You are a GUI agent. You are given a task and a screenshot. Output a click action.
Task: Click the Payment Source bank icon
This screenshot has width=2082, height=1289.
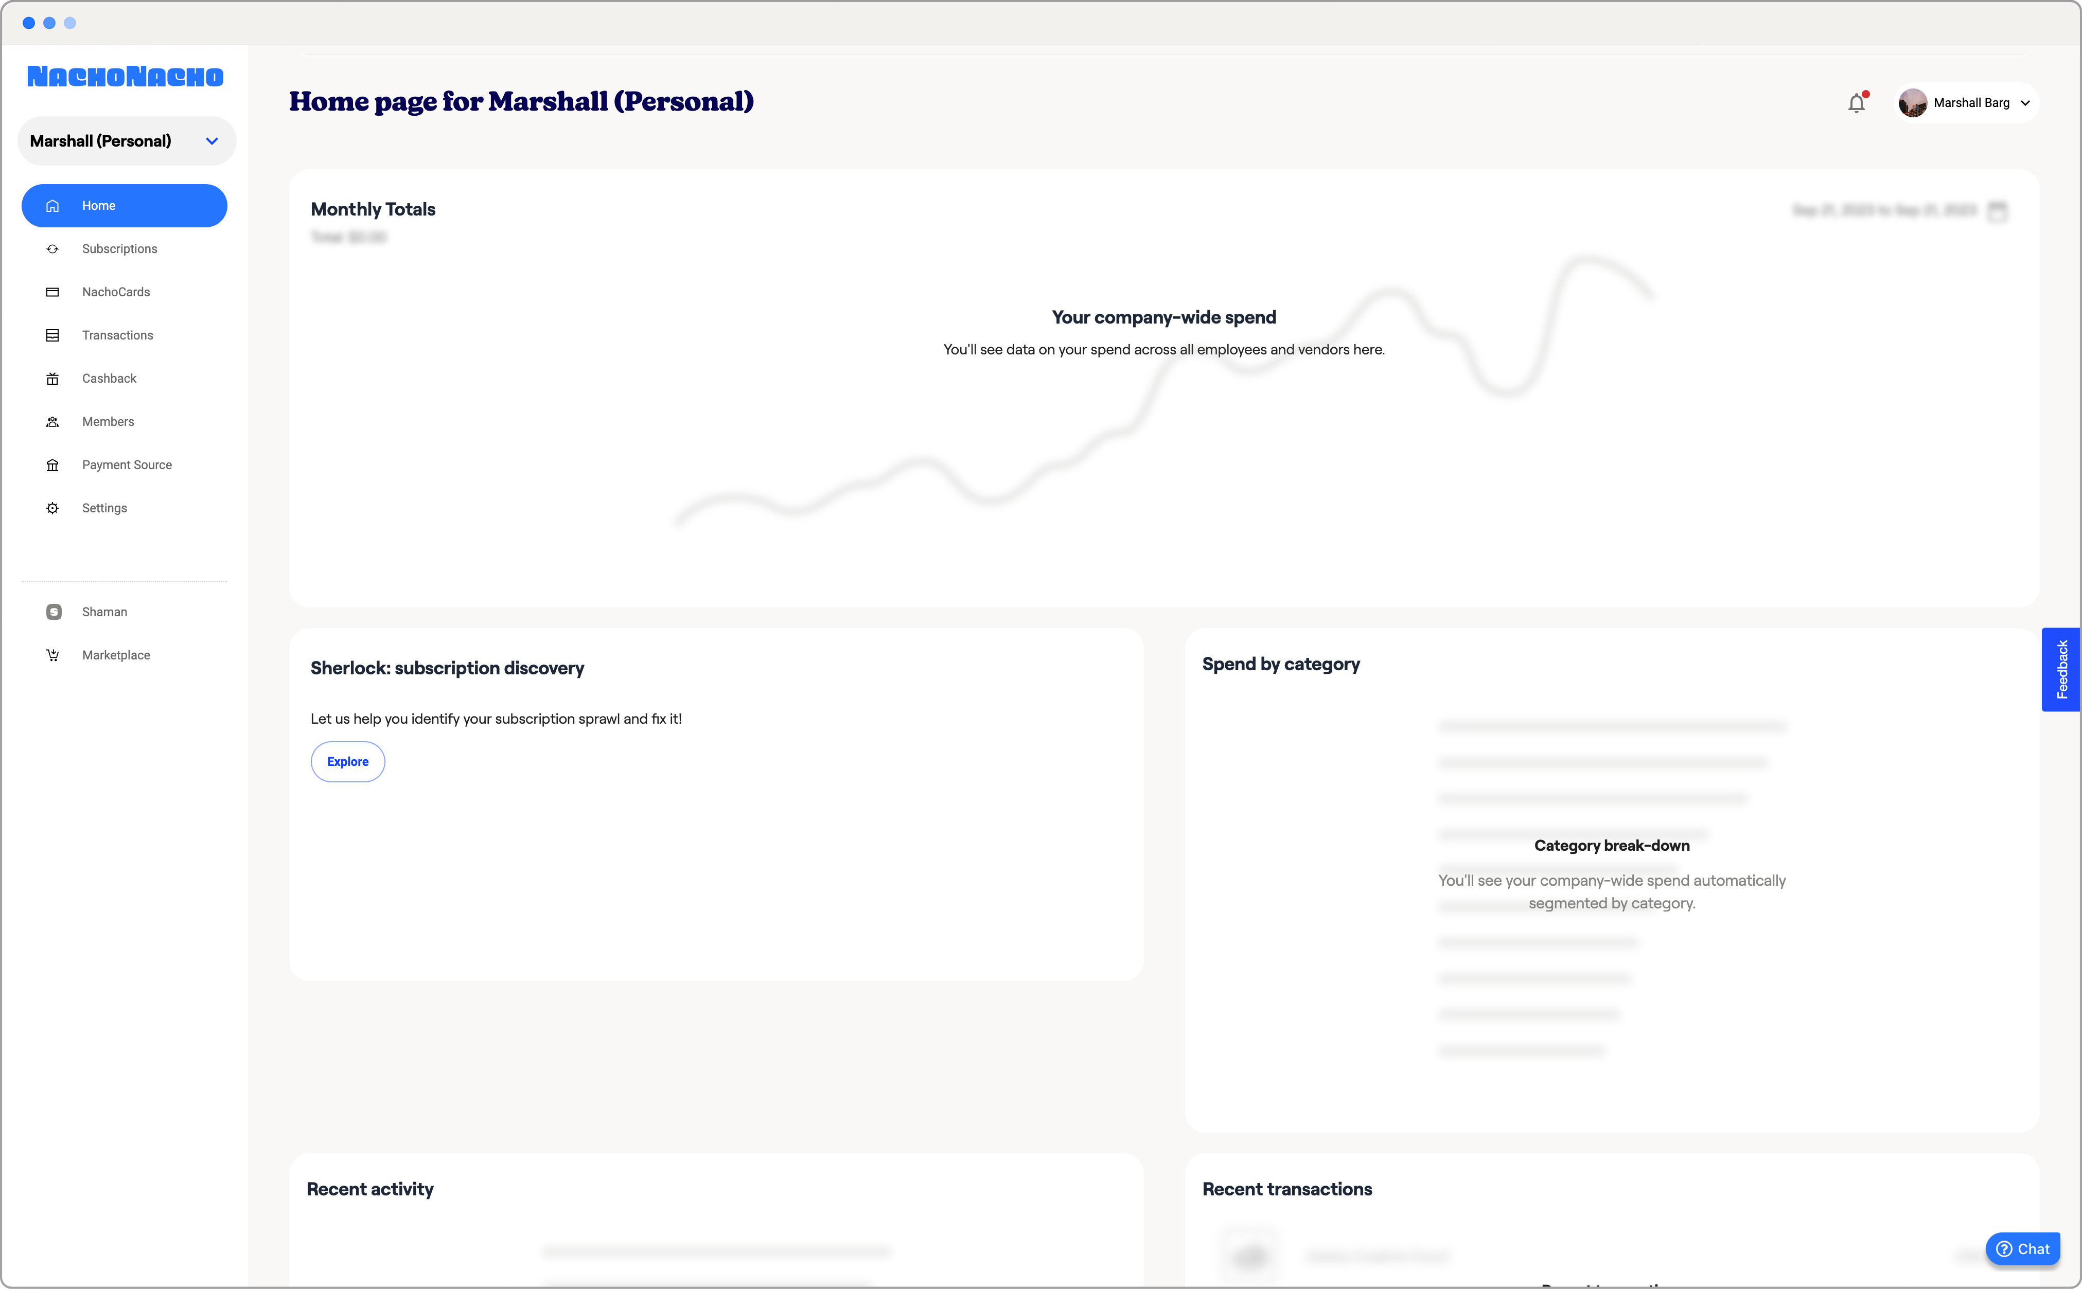pyautogui.click(x=53, y=464)
